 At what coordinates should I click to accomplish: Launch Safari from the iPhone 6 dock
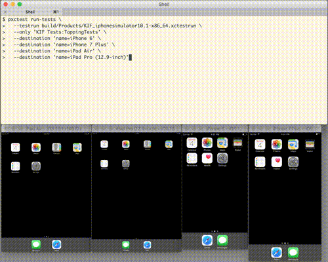point(207,240)
